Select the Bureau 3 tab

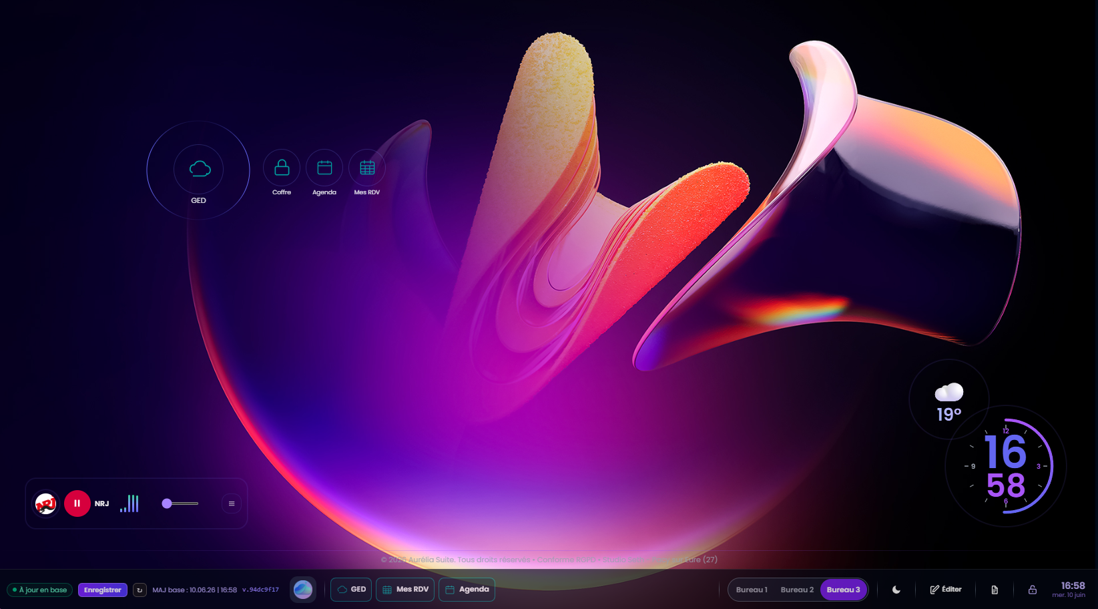(x=843, y=590)
